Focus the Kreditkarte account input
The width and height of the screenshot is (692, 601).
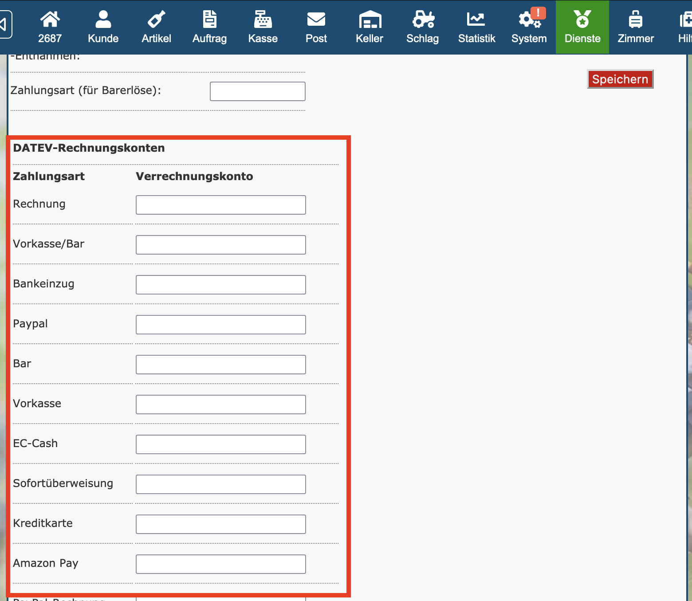[x=220, y=524]
